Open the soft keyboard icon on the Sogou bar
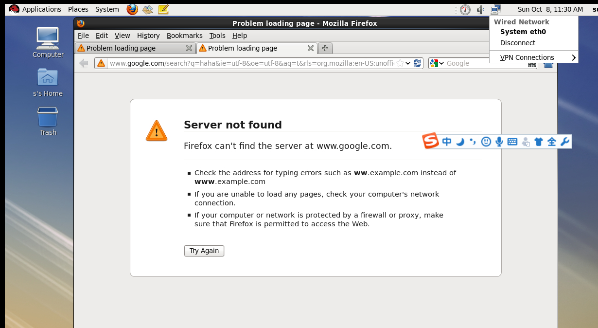The height and width of the screenshot is (328, 598). tap(512, 142)
